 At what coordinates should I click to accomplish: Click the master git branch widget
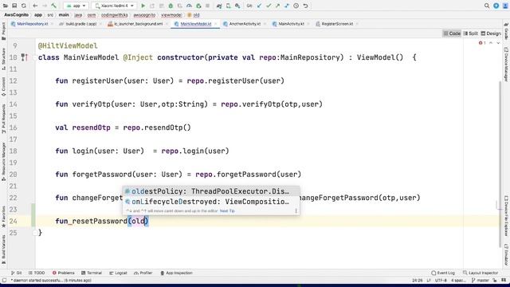pyautogui.click(x=481, y=280)
